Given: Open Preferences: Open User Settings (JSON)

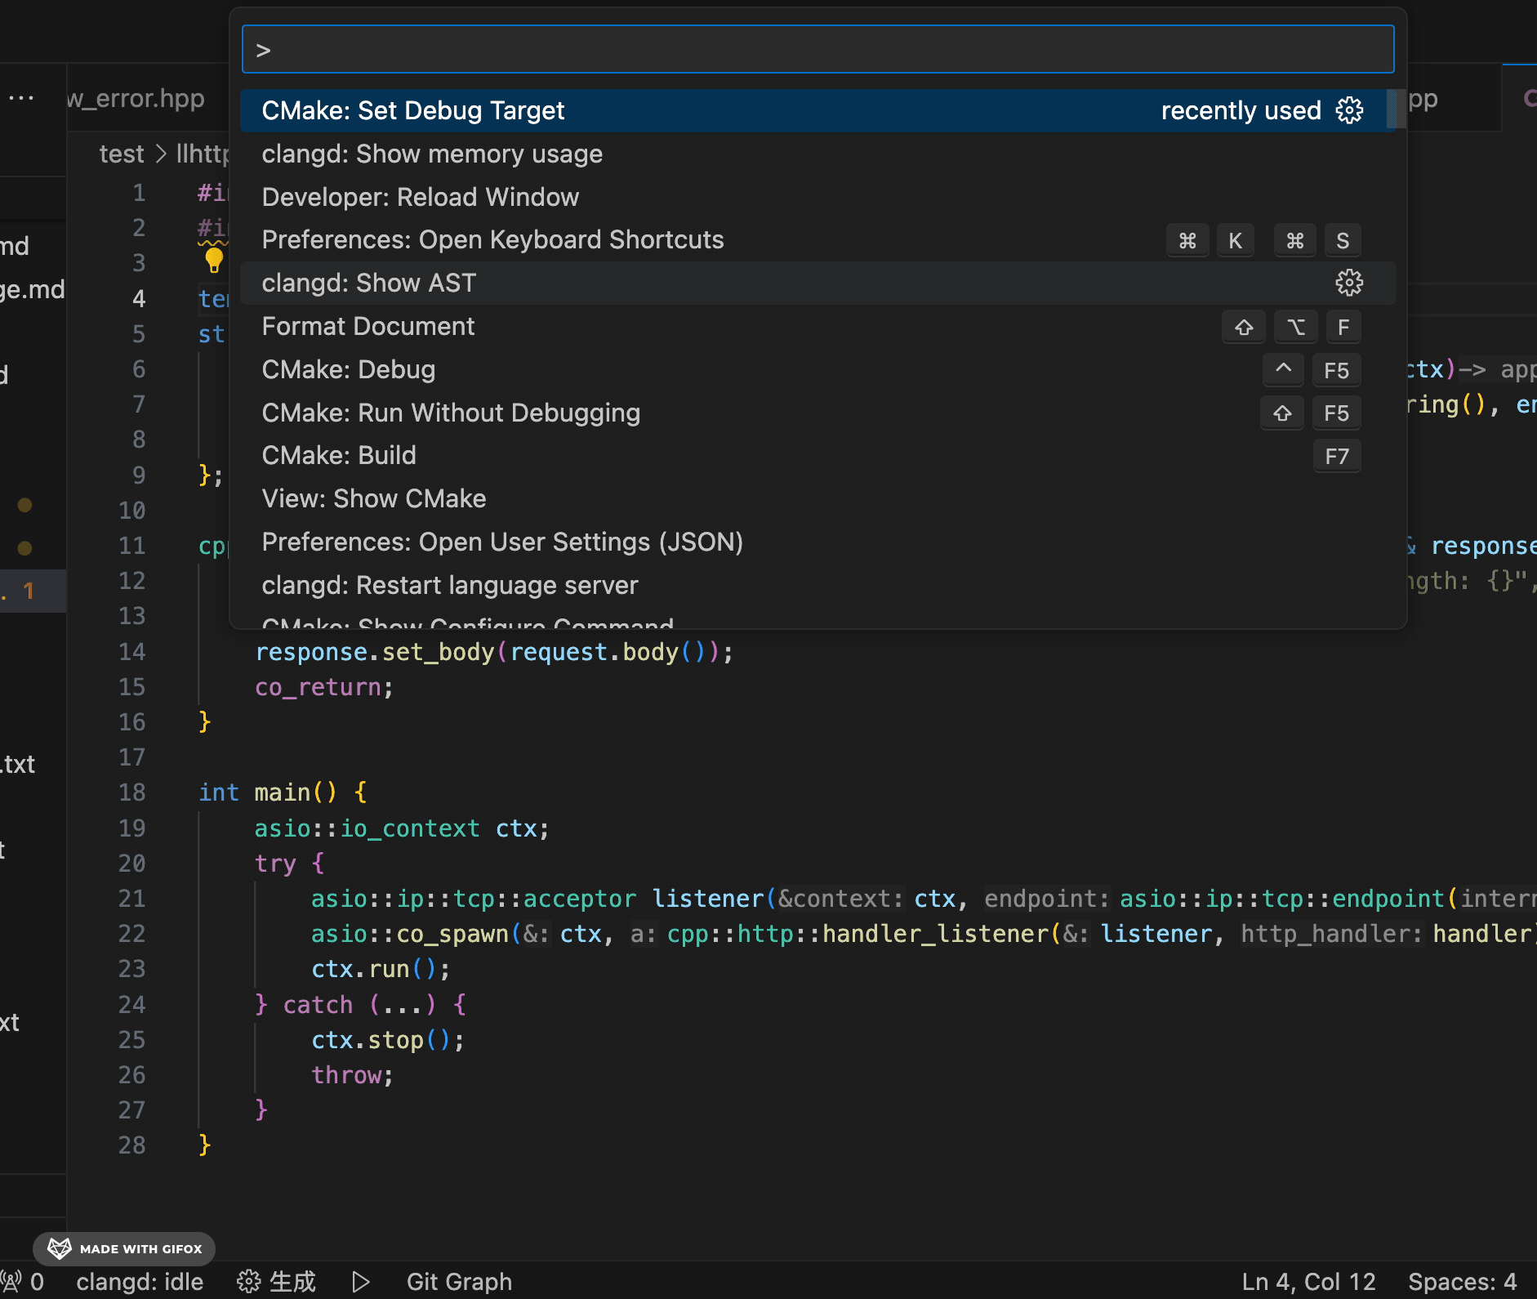Looking at the screenshot, I should coord(818,542).
